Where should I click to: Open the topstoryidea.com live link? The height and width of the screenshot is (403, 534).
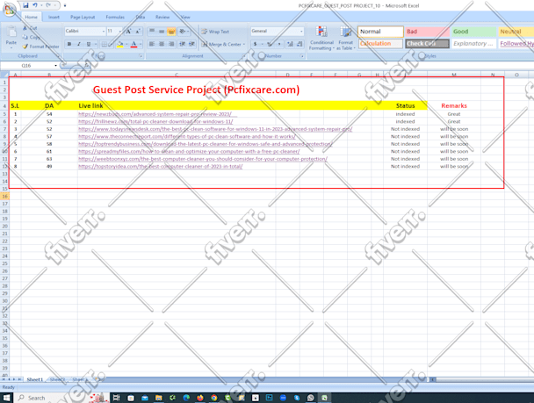161,167
